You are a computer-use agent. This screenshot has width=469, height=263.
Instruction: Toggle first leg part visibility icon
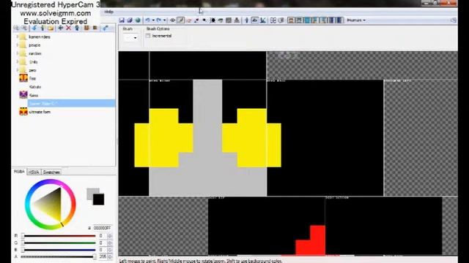pyautogui.click(x=331, y=20)
